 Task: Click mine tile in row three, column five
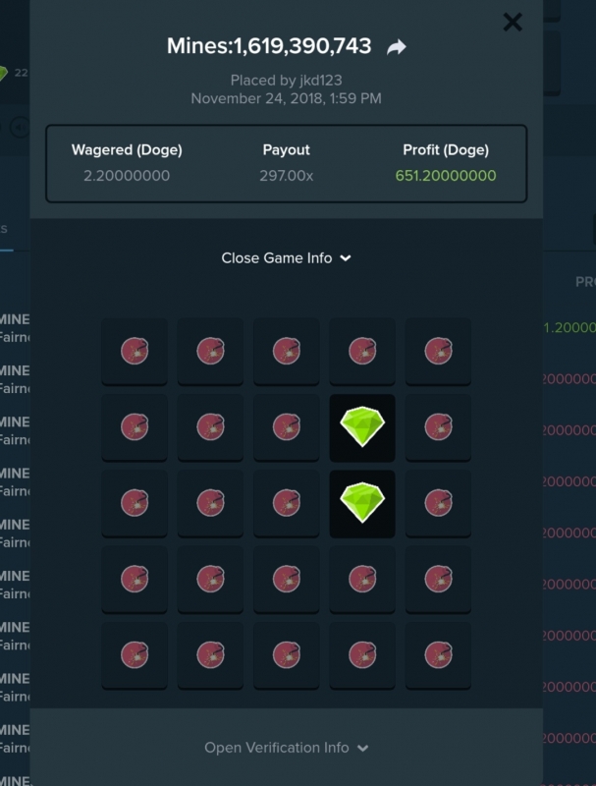(x=438, y=503)
